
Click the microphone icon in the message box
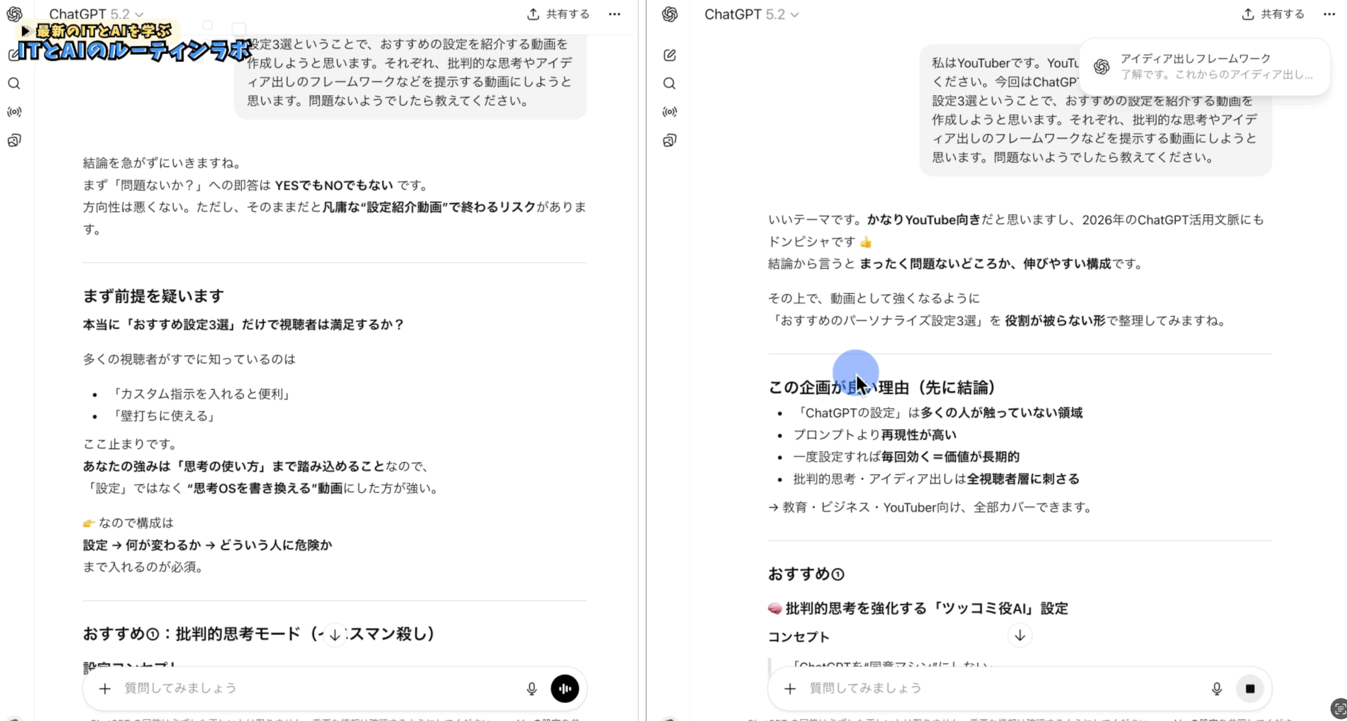(532, 688)
